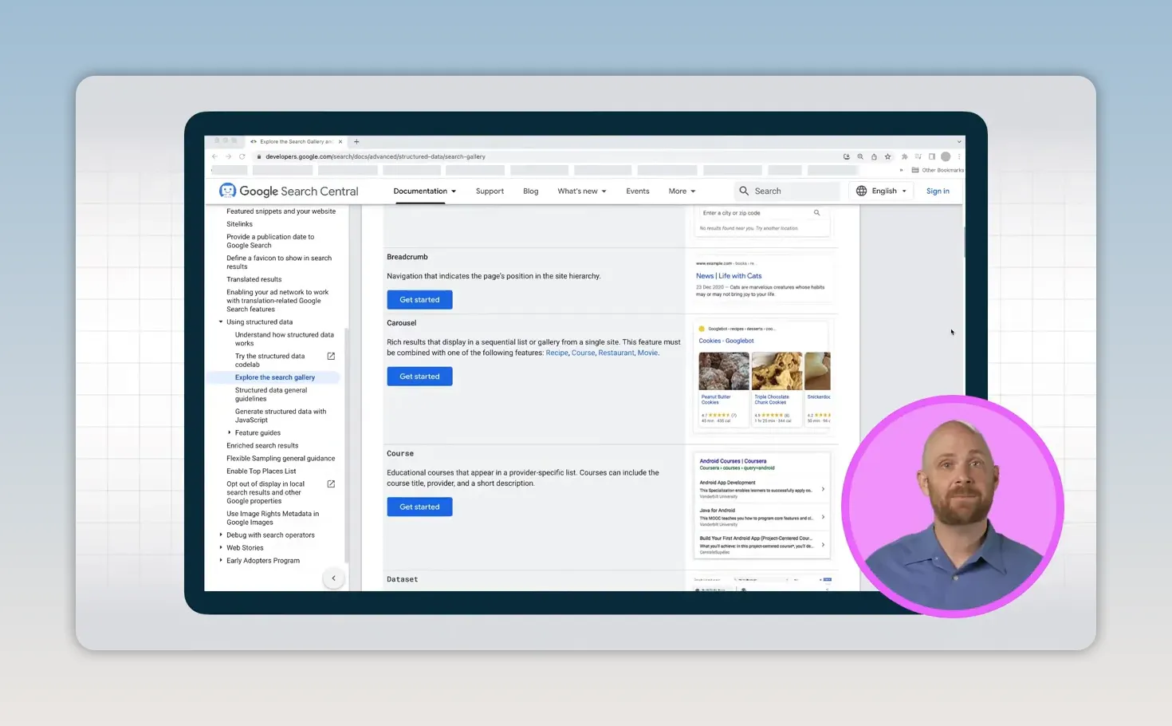The height and width of the screenshot is (726, 1172).
Task: Click the chevron beside 'Build Your First Android App'
Action: click(823, 545)
